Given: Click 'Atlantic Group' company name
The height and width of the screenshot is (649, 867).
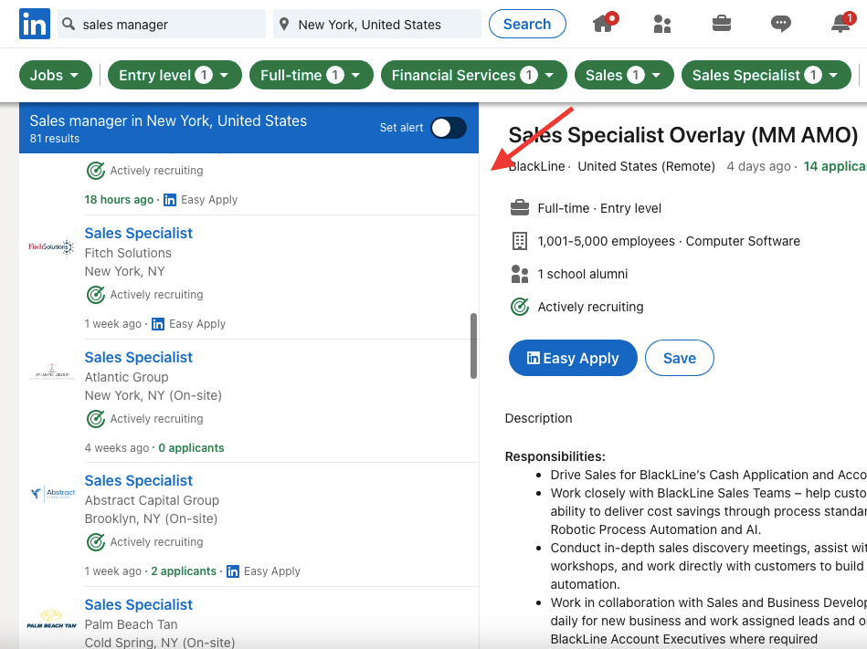Looking at the screenshot, I should pos(127,377).
